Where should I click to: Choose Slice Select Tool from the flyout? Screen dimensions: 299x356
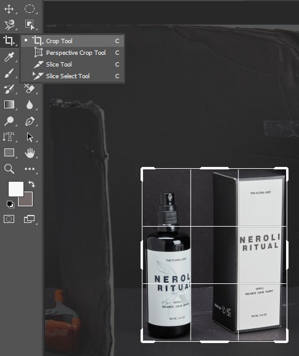(73, 76)
